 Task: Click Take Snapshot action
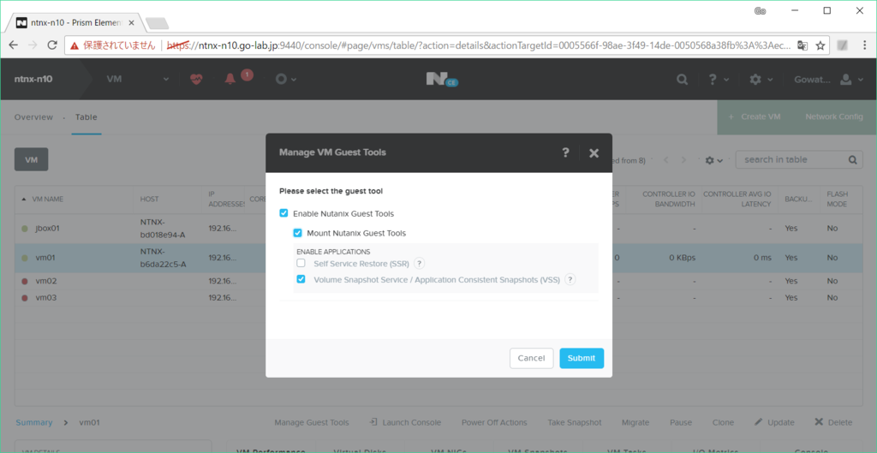coord(575,423)
